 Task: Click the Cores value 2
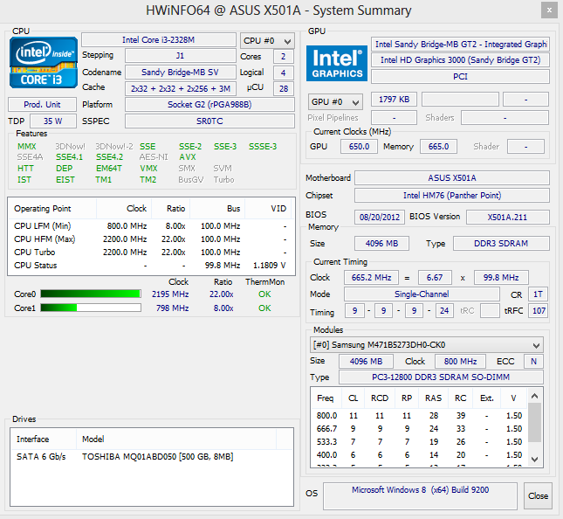click(x=284, y=57)
